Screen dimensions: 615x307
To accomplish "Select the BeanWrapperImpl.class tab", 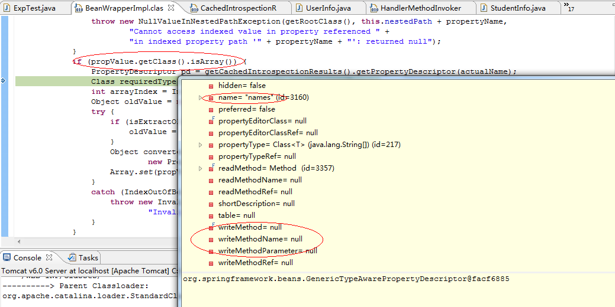I will click(x=125, y=8).
